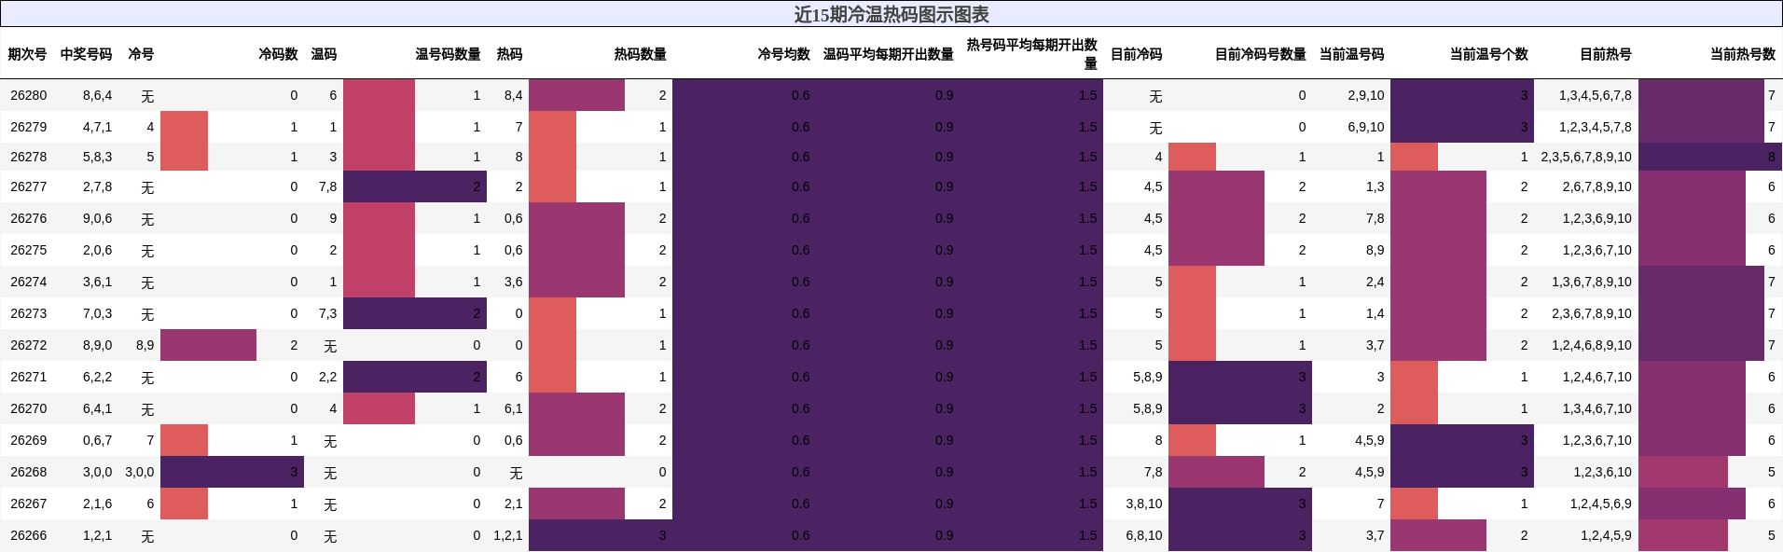Select period number 26274
This screenshot has height=552, width=1783.
click(29, 282)
